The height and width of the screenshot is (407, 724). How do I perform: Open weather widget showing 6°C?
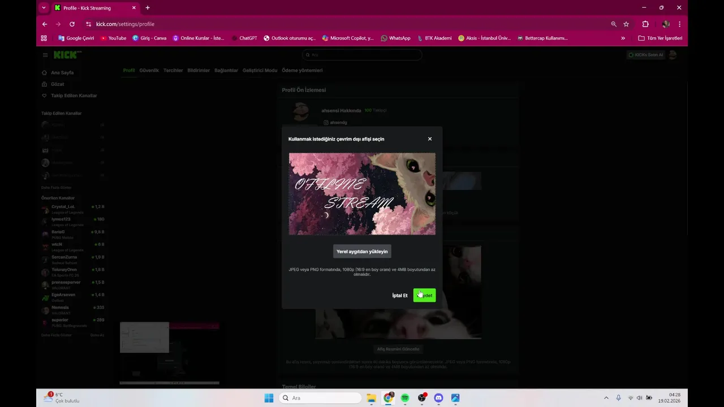pyautogui.click(x=61, y=398)
